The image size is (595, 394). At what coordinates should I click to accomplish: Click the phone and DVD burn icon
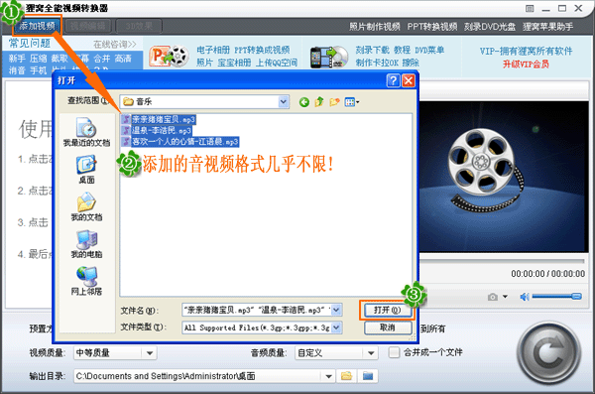click(329, 57)
